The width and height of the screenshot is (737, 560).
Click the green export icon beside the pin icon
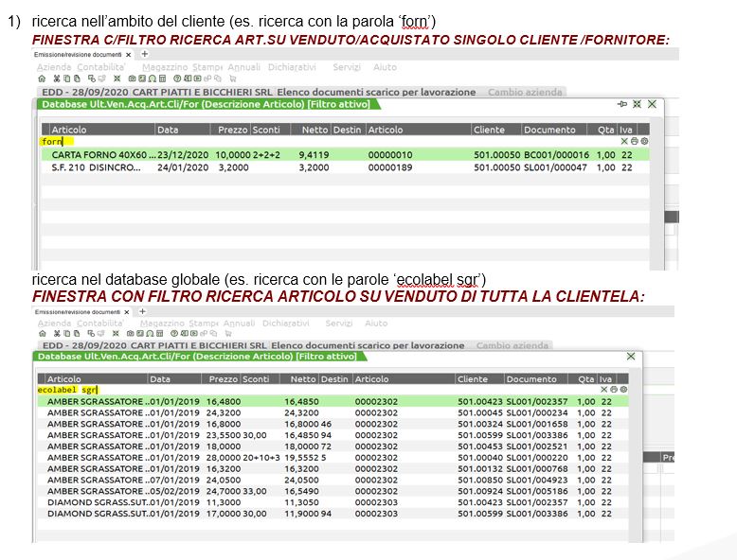pos(637,104)
